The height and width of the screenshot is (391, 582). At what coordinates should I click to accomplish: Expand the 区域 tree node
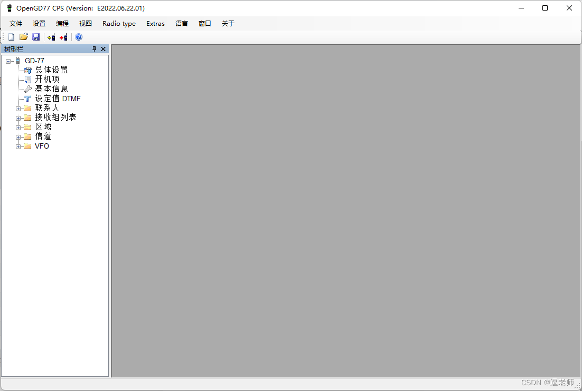(18, 128)
